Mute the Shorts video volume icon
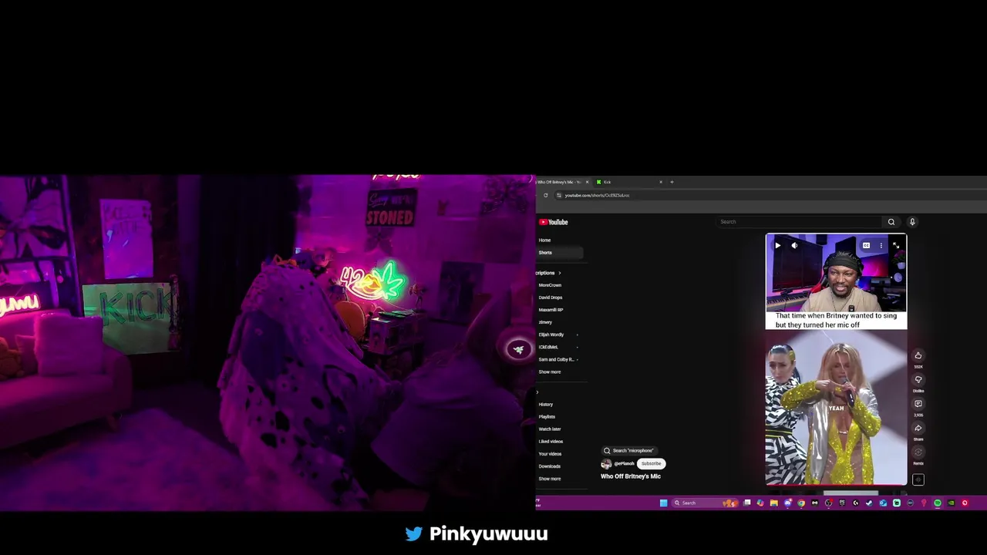The height and width of the screenshot is (555, 987). (794, 246)
